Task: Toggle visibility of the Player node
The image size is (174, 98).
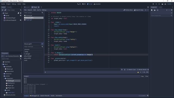Action: [21, 13]
